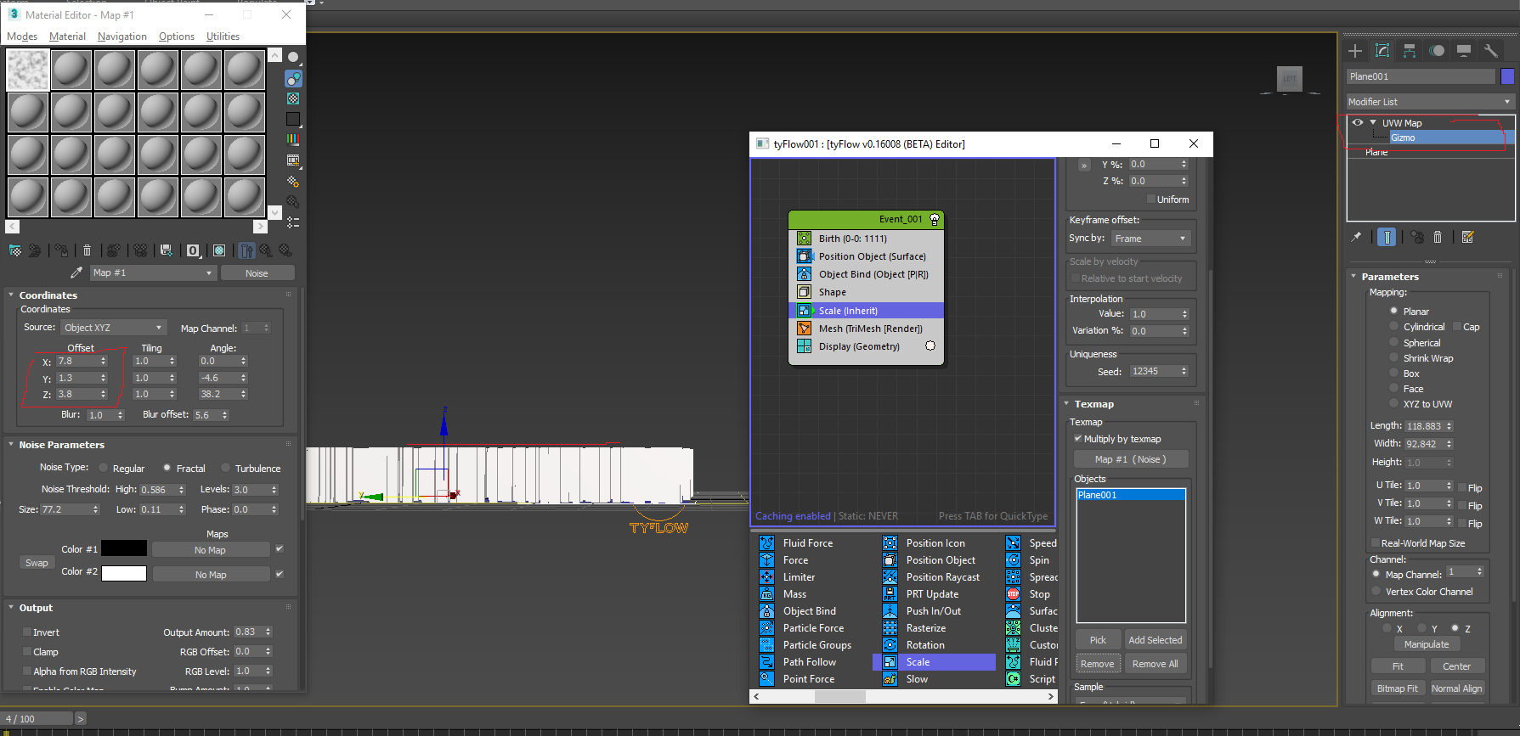Click the Add Selected button
Screen dimensions: 1520x736
tap(1155, 640)
